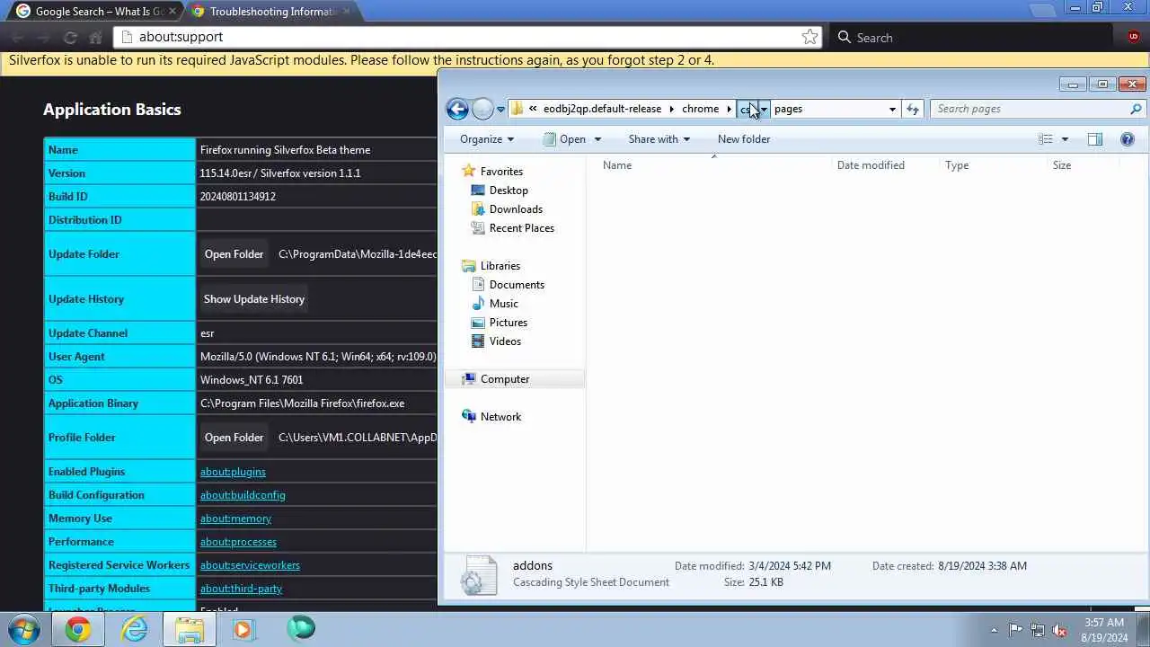Open the recent locations dropdown beside navigation arrows
This screenshot has width=1150, height=647.
(x=500, y=110)
